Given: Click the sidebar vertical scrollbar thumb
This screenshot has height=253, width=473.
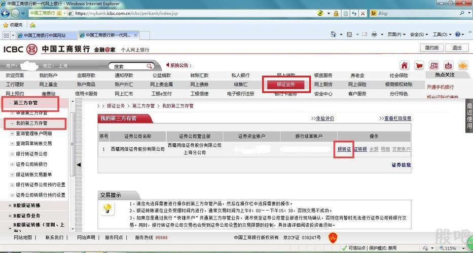Looking at the screenshot, I should pyautogui.click(x=72, y=144).
